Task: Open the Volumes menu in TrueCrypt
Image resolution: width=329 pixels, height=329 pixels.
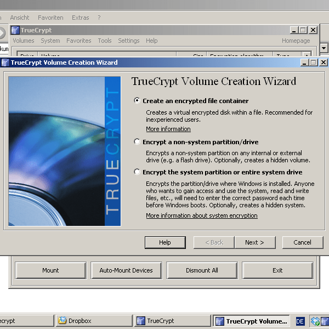Action: (x=24, y=41)
